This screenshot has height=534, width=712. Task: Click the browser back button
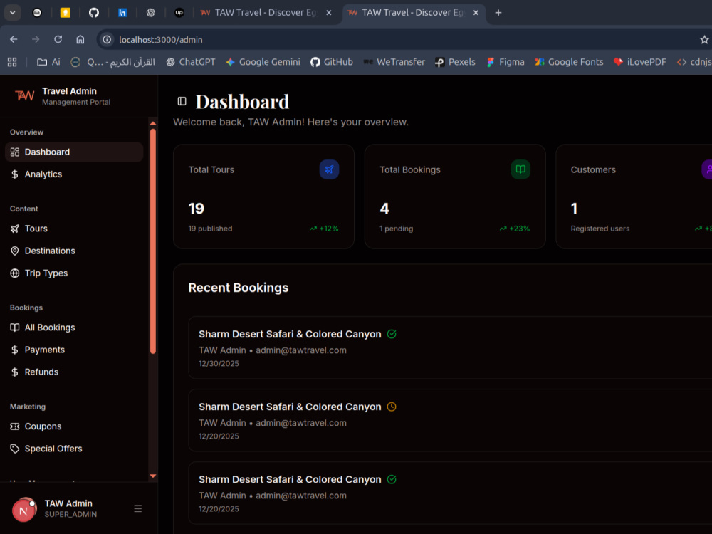tap(14, 39)
